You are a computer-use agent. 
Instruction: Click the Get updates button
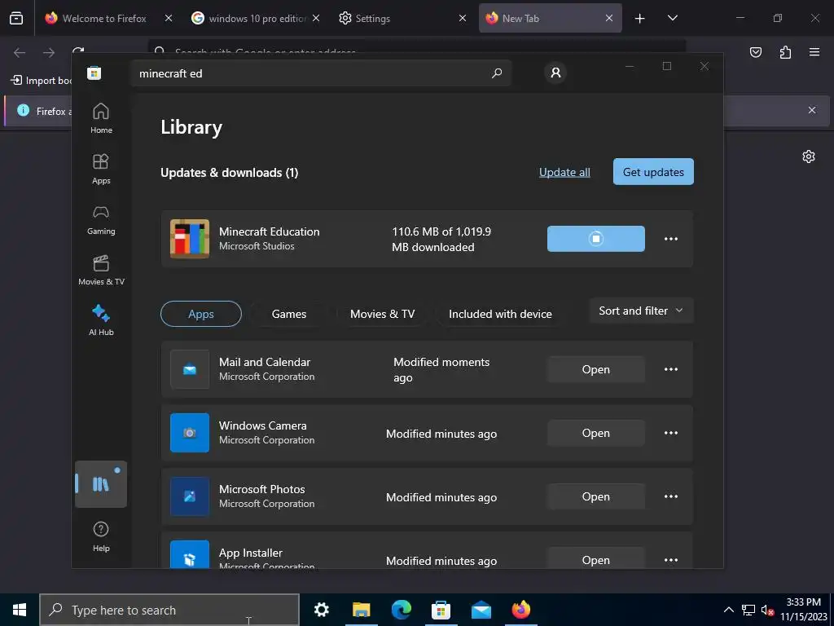(653, 172)
